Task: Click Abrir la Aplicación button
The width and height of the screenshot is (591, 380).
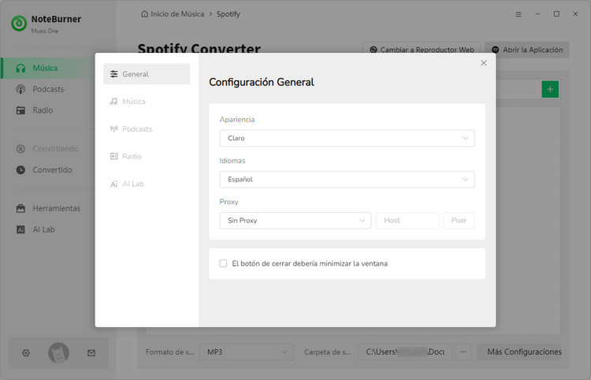Action: coord(527,50)
